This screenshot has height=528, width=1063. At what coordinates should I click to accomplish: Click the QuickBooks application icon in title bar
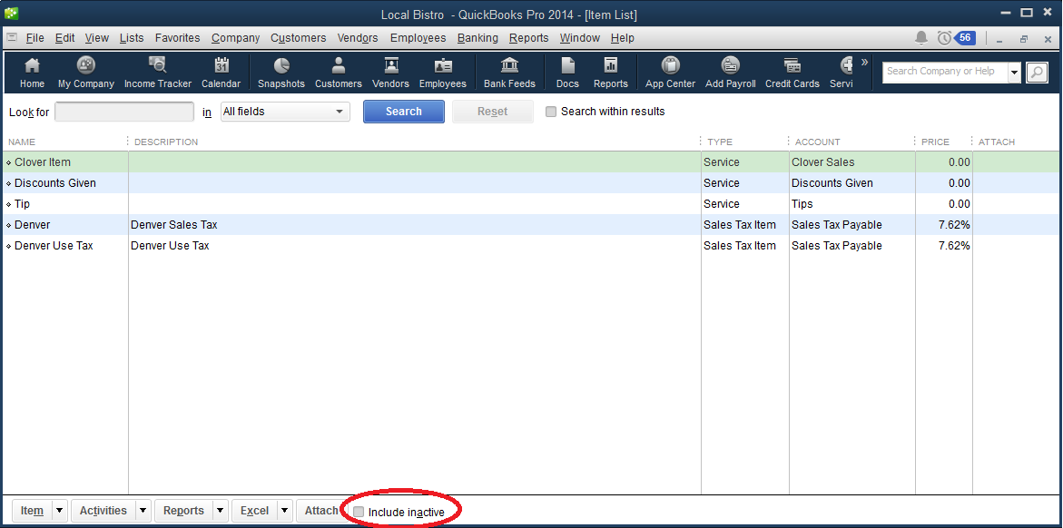coord(11,13)
